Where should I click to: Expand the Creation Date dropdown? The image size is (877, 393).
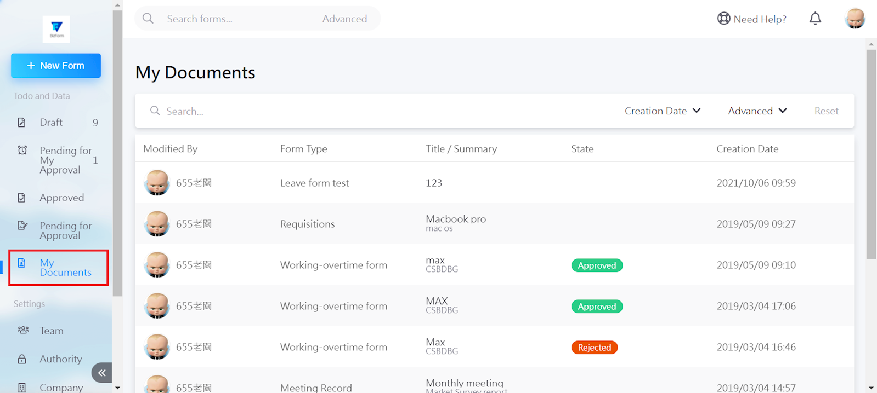tap(662, 111)
